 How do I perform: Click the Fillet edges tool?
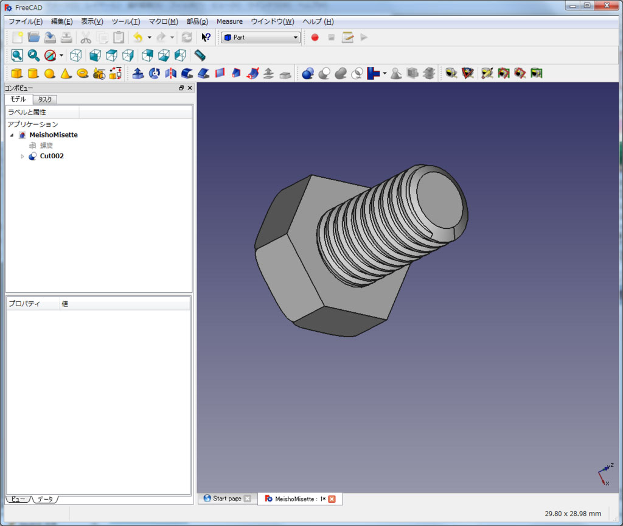[187, 73]
